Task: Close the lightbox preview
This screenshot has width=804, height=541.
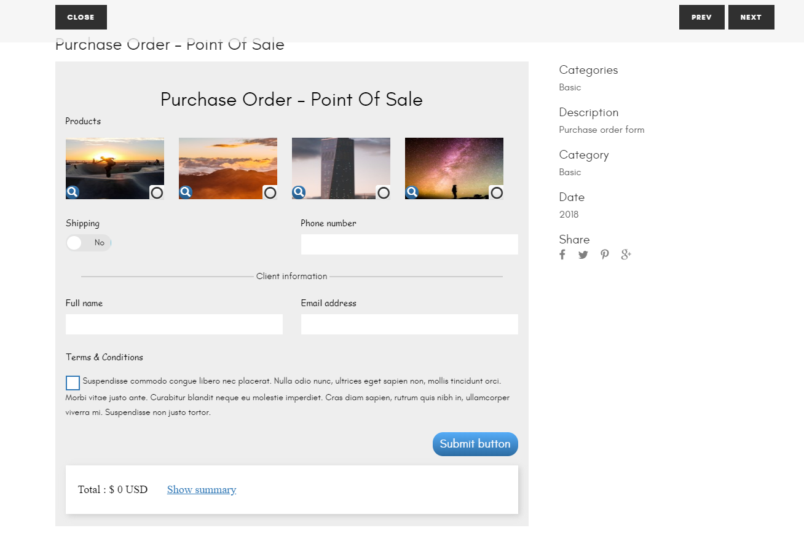Action: [81, 17]
